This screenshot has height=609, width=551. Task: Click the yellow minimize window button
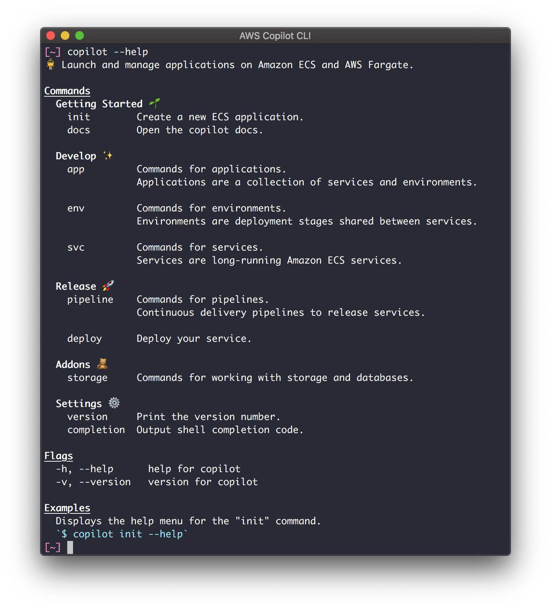(65, 35)
